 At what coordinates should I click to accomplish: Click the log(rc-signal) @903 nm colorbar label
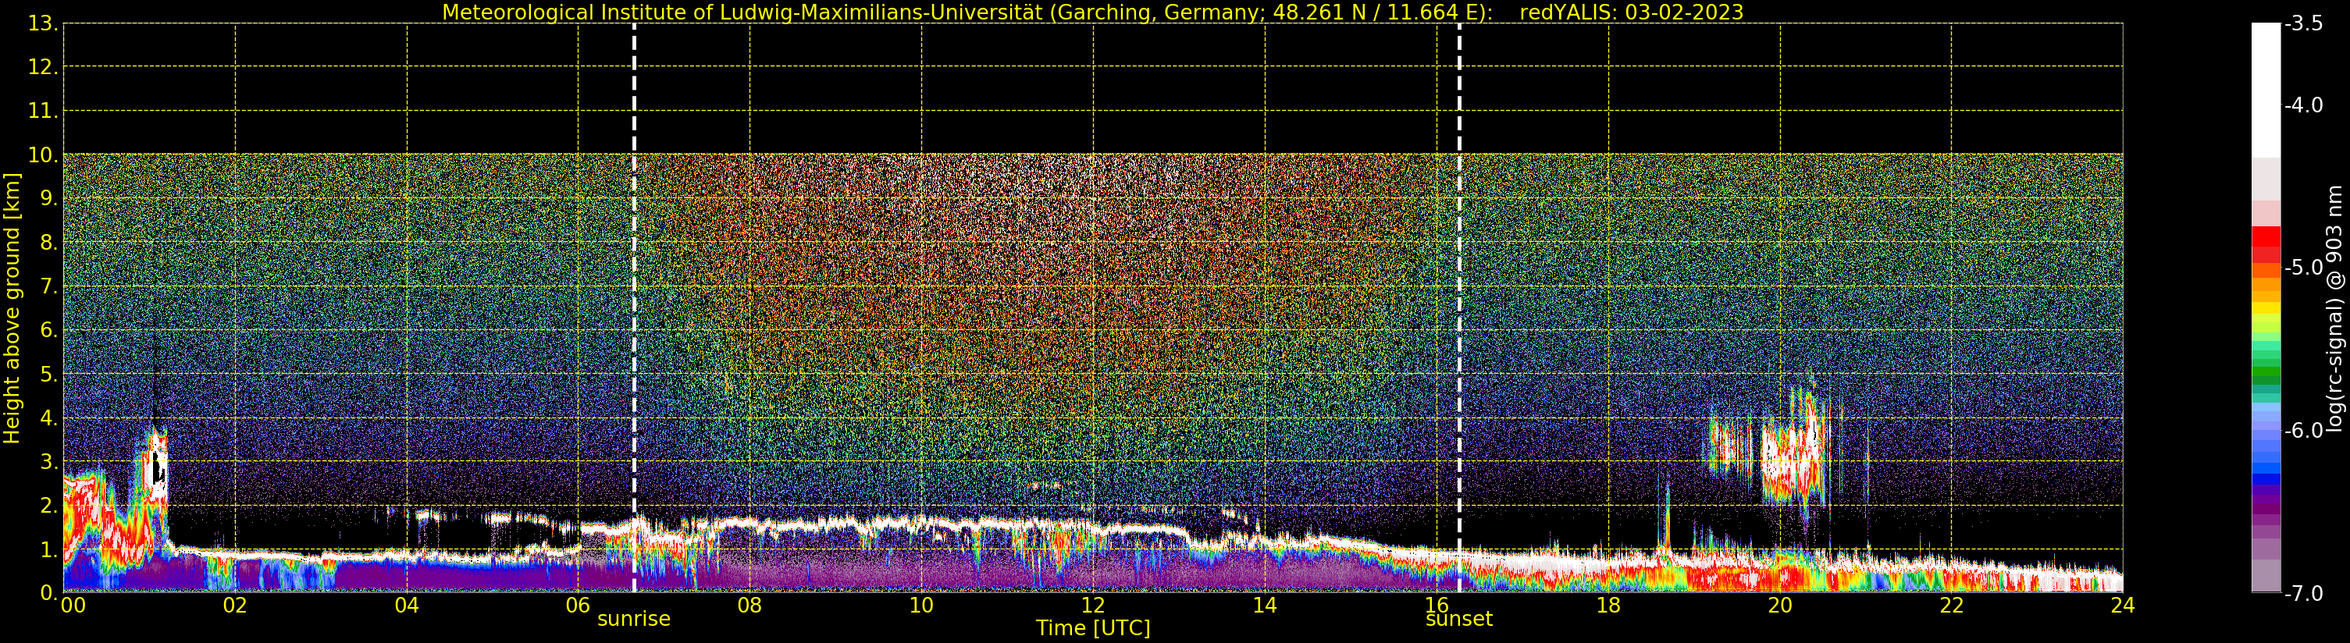(2335, 308)
